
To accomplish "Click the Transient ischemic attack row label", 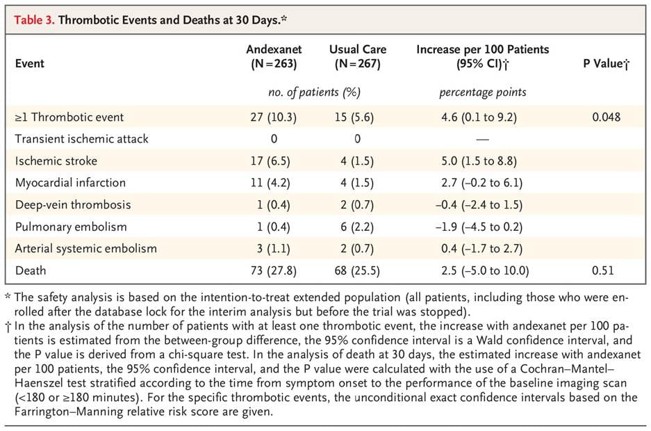I will (81, 139).
